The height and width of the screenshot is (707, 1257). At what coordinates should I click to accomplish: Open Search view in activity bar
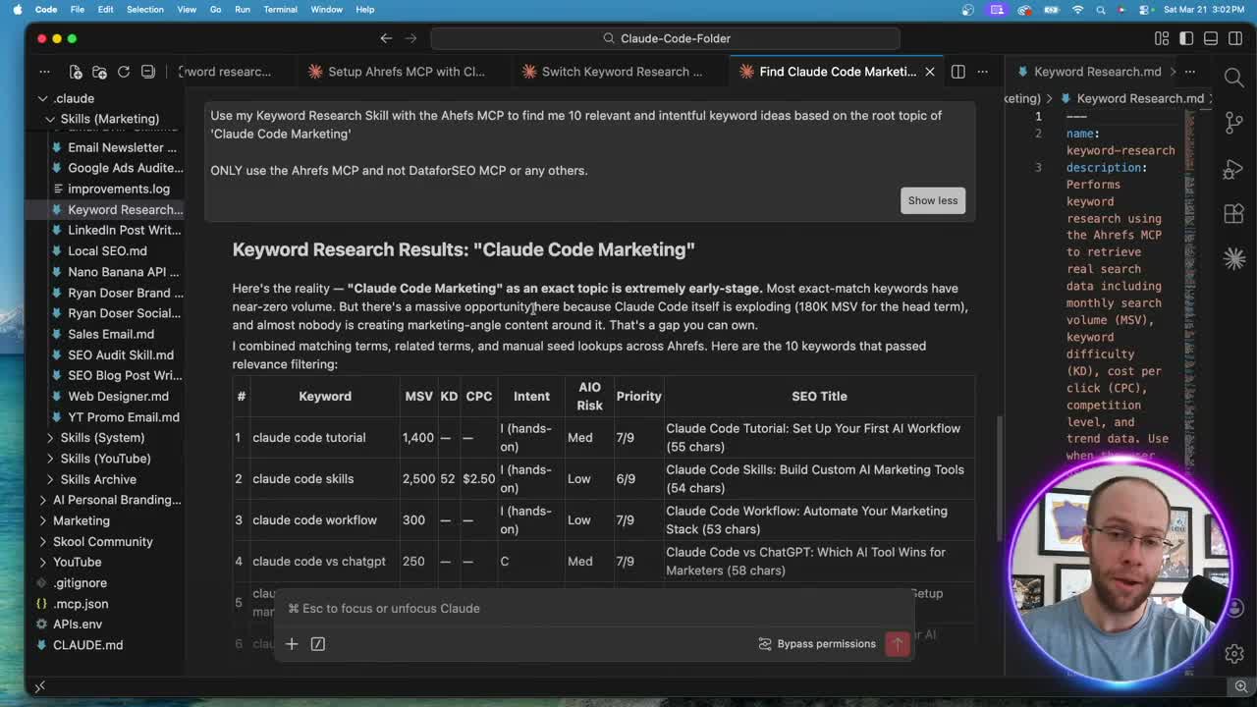point(1234,78)
